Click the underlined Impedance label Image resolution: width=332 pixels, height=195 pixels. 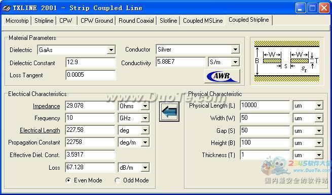(x=46, y=106)
